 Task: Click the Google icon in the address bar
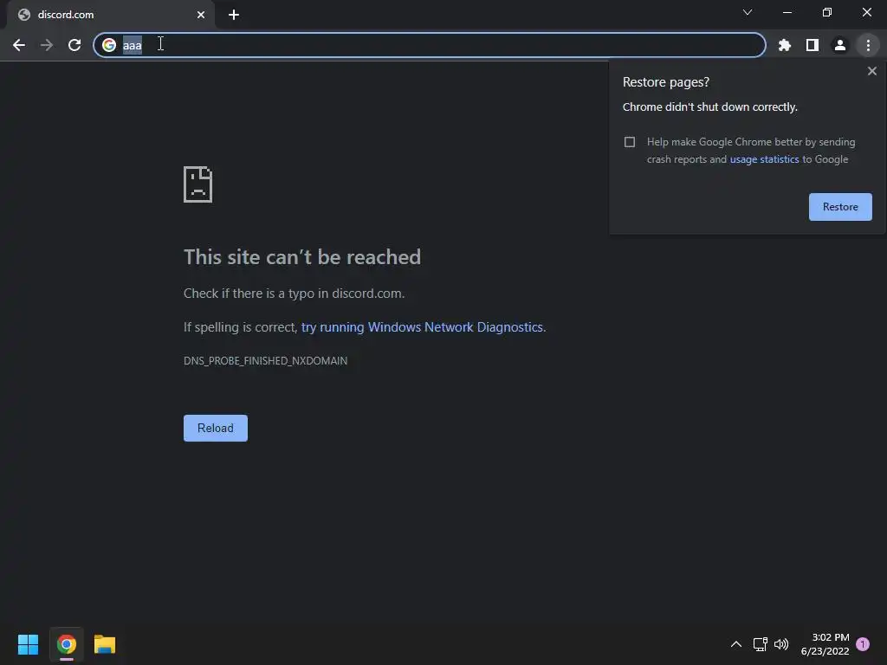109,45
